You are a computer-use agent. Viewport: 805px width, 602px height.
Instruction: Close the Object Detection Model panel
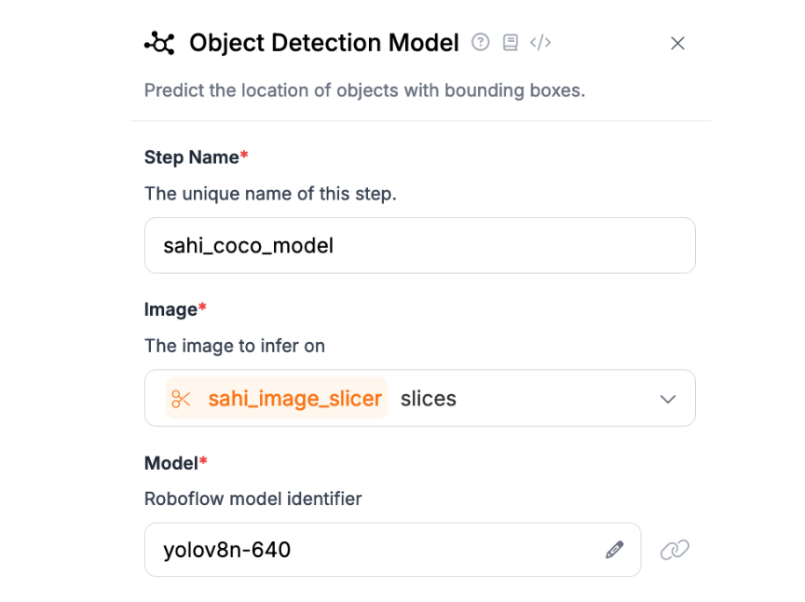pos(677,43)
